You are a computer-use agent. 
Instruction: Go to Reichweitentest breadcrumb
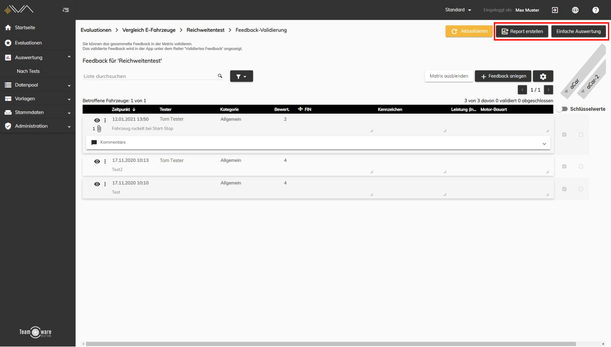pos(205,30)
